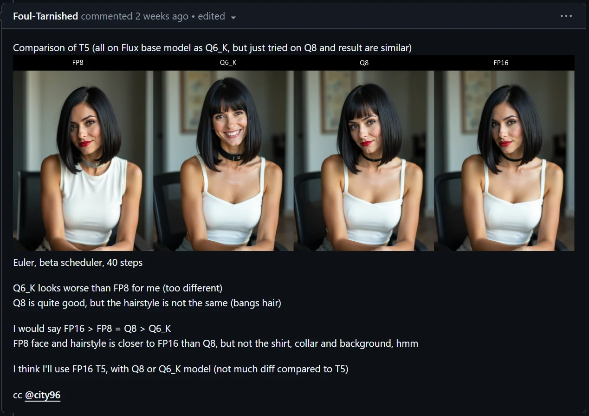Open the '2 weeks ago' comment permalink
Image resolution: width=589 pixels, height=416 pixels.
tap(162, 16)
